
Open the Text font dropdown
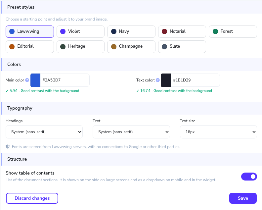(131, 132)
